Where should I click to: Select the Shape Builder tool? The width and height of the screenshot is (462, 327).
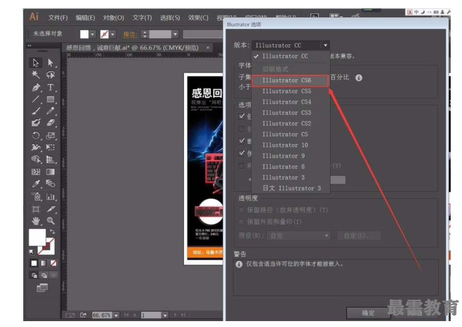[35, 159]
